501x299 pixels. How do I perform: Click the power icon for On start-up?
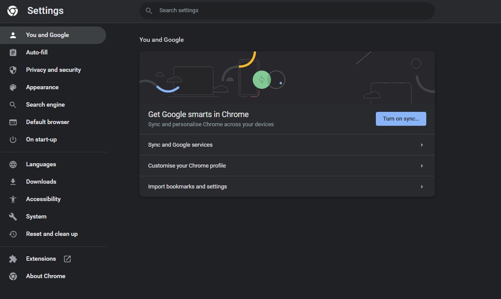13,140
